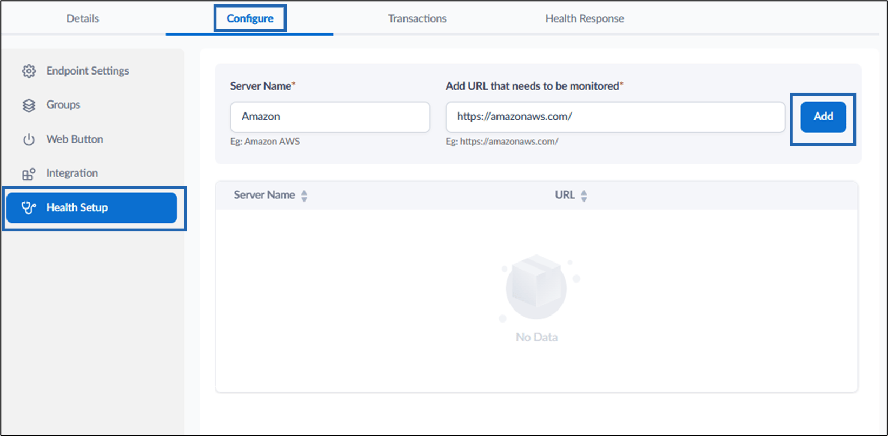Click the Server Name column header text

(x=264, y=195)
